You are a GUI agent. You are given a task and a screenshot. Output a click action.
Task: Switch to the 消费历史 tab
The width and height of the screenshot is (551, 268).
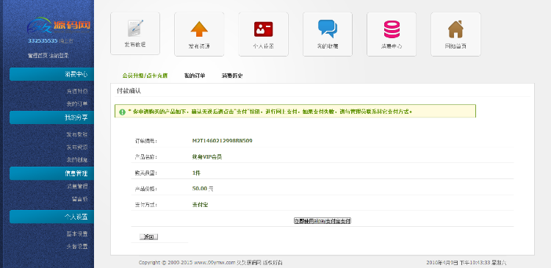click(232, 76)
